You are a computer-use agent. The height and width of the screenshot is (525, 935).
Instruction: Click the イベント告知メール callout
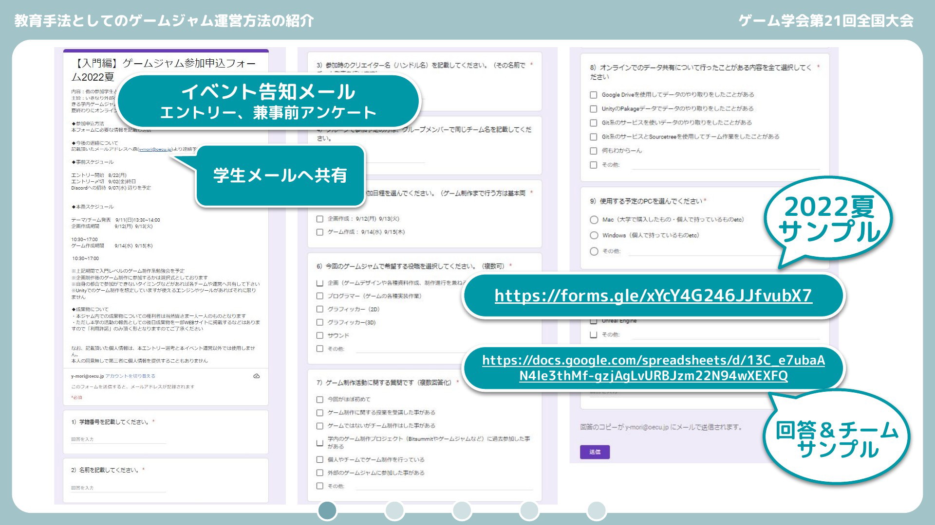[x=268, y=101]
